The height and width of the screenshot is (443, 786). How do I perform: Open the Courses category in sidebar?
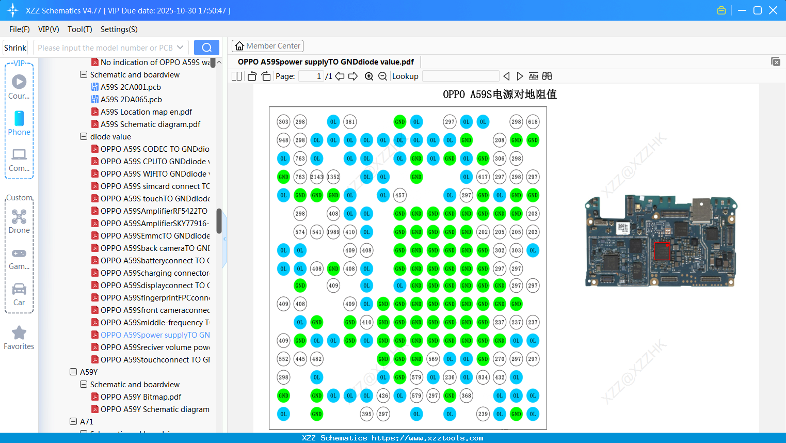click(x=19, y=87)
